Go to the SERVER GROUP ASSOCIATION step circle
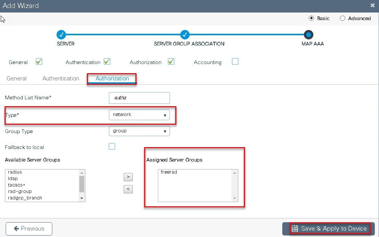The height and width of the screenshot is (237, 379). pyautogui.click(x=185, y=35)
